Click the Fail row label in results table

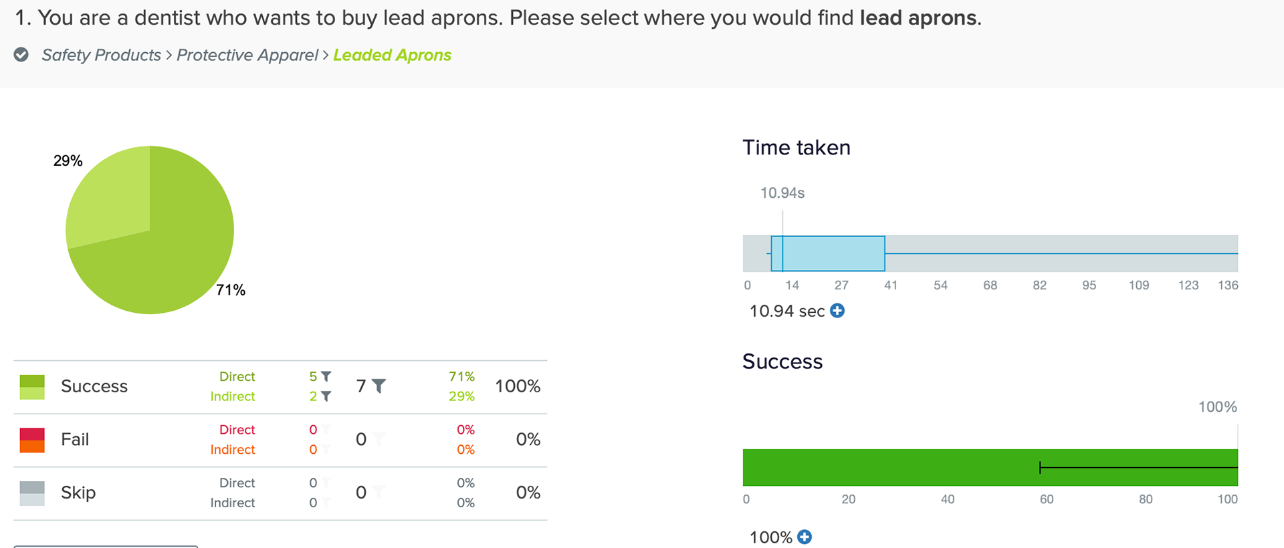tap(75, 439)
